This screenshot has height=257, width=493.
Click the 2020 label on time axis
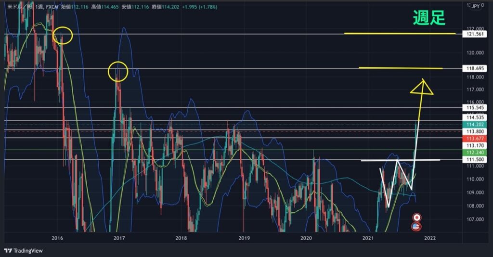(306, 238)
